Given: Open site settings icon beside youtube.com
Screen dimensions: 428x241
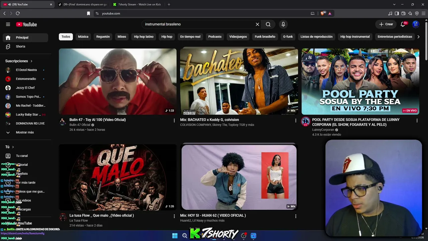Looking at the screenshot, I should click(97, 13).
